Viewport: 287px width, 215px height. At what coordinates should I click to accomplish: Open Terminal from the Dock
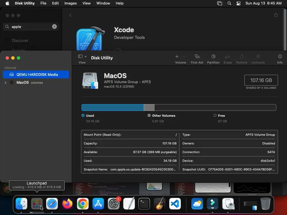coord(144,204)
